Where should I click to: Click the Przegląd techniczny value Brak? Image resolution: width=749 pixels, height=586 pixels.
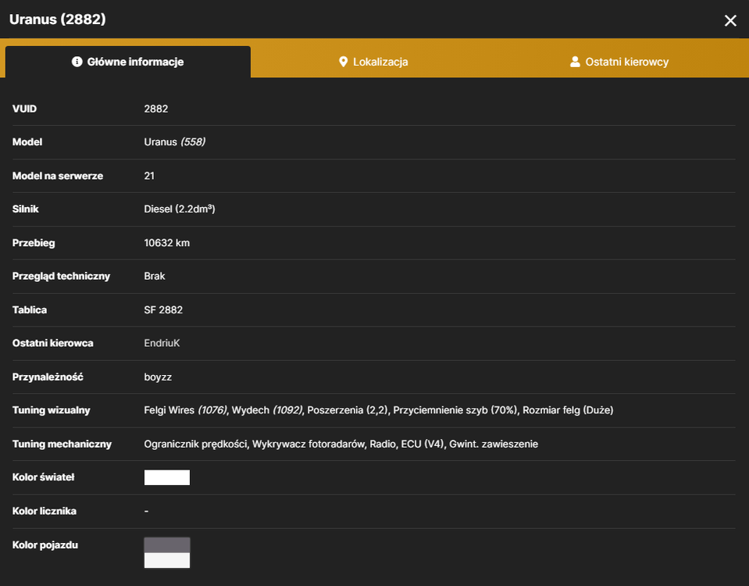tap(155, 277)
